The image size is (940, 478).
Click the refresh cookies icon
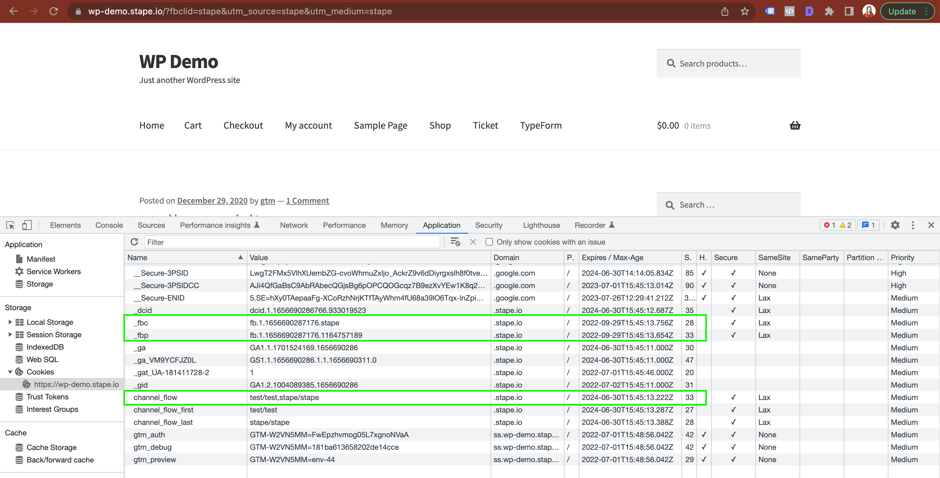pos(135,242)
